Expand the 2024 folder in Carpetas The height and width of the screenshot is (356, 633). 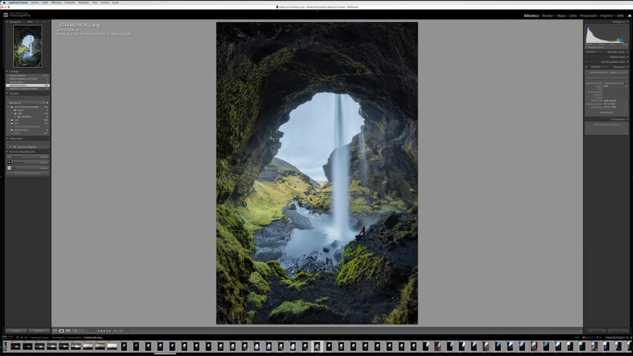point(8,120)
